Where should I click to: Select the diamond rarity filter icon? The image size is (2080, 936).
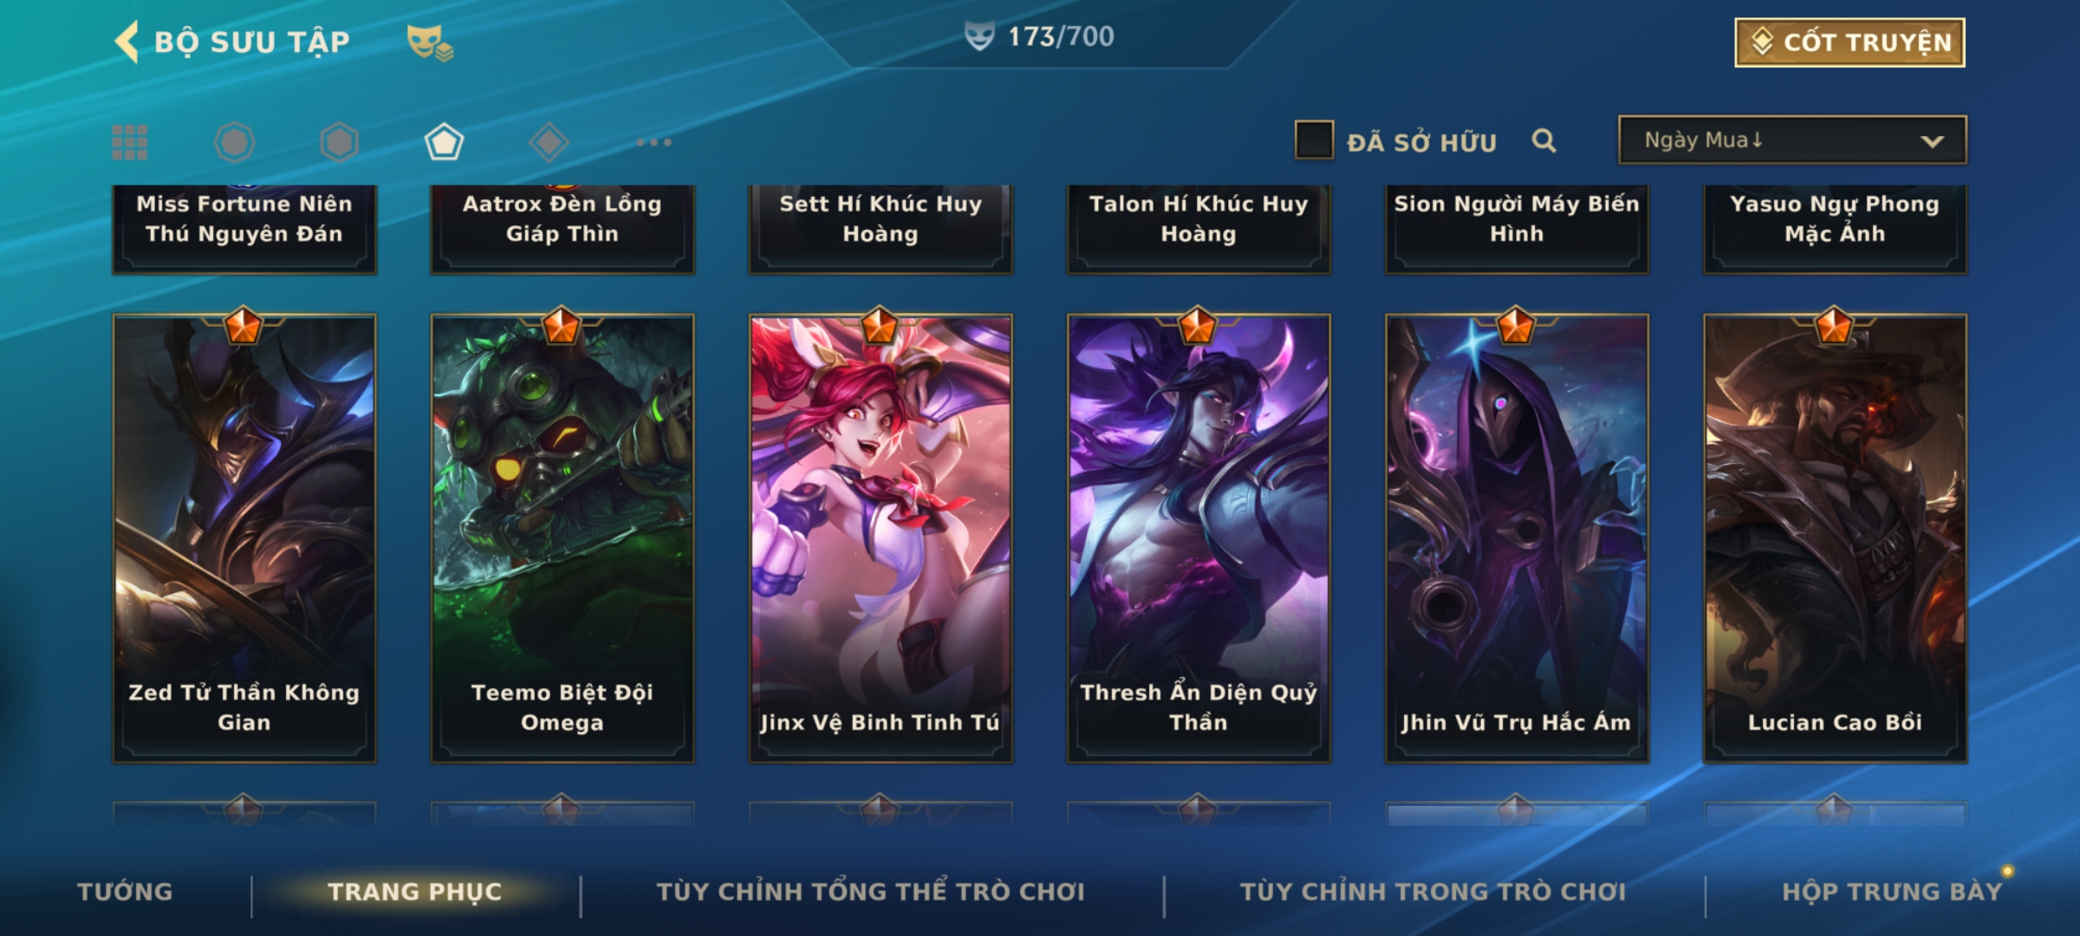tap(549, 142)
